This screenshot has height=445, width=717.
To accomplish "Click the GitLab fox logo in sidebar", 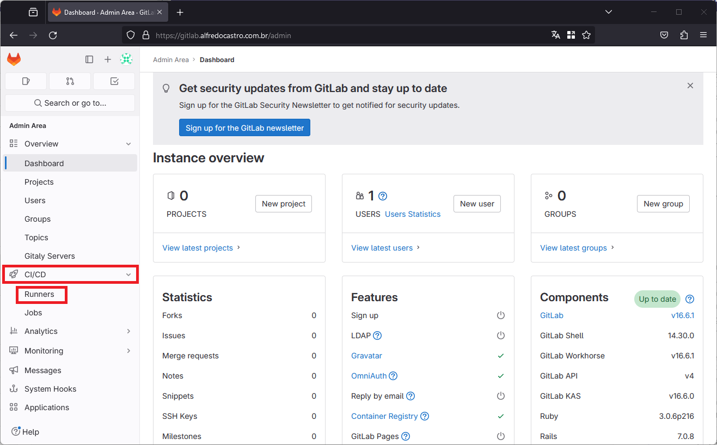I will pyautogui.click(x=14, y=59).
